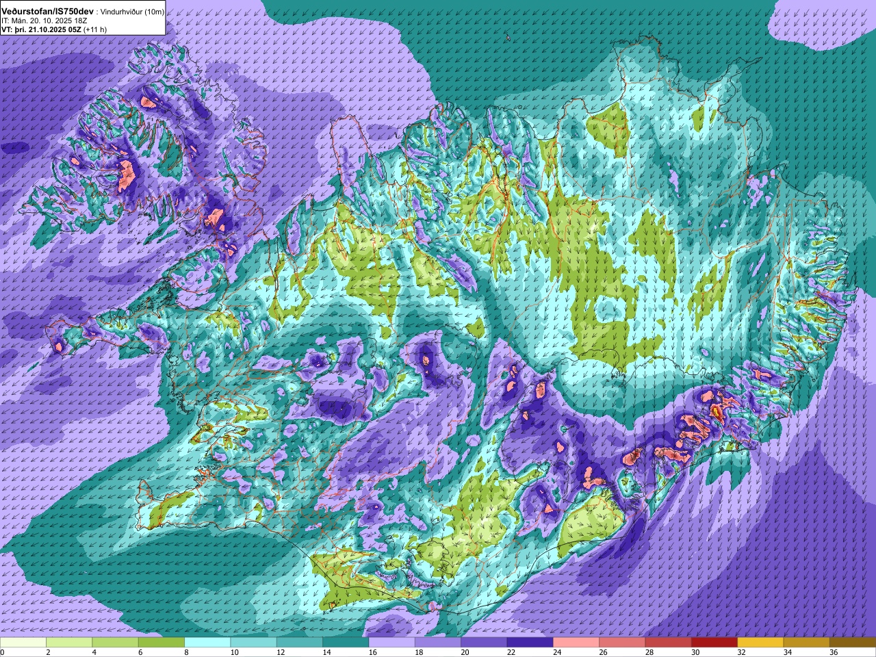Screen dimensions: 876x657
Task: Click the 'IT: Mán. 20. 10. 2025 18Z' line
Action: click(44, 21)
